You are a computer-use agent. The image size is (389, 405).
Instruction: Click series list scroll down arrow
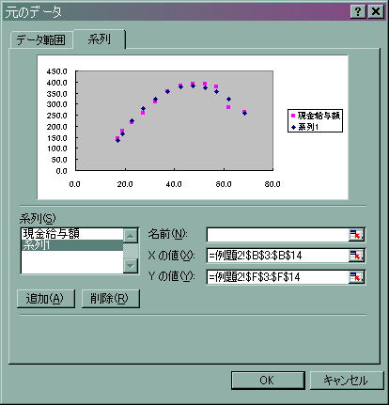point(131,266)
